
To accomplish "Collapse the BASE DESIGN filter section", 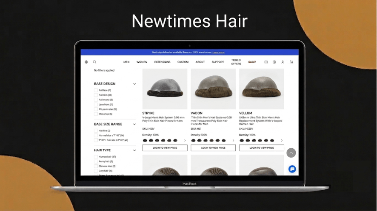I will coord(134,84).
